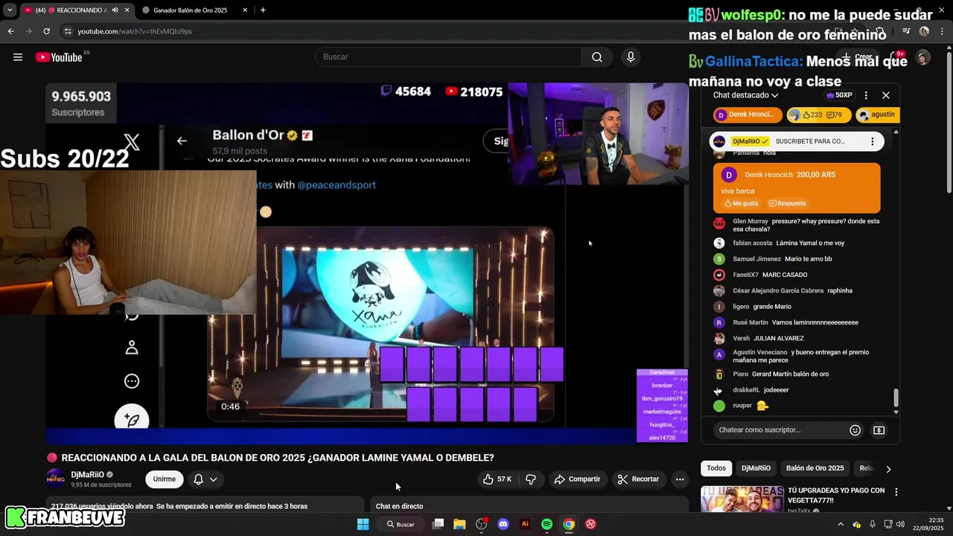Click the search magnifier button in YouTube

click(x=597, y=57)
